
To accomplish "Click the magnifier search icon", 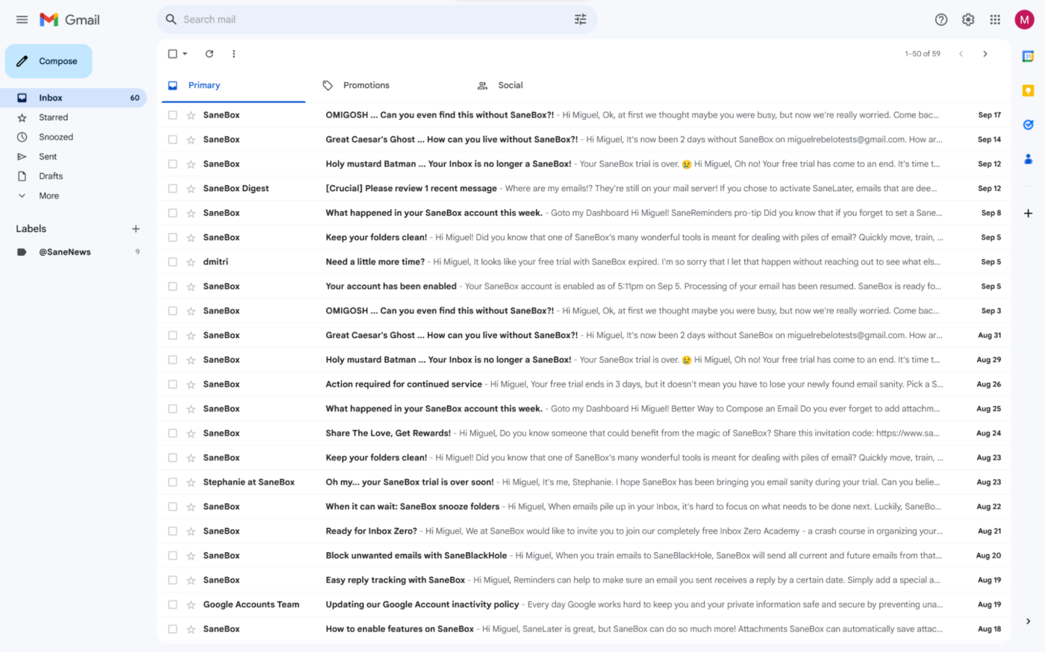I will point(171,19).
